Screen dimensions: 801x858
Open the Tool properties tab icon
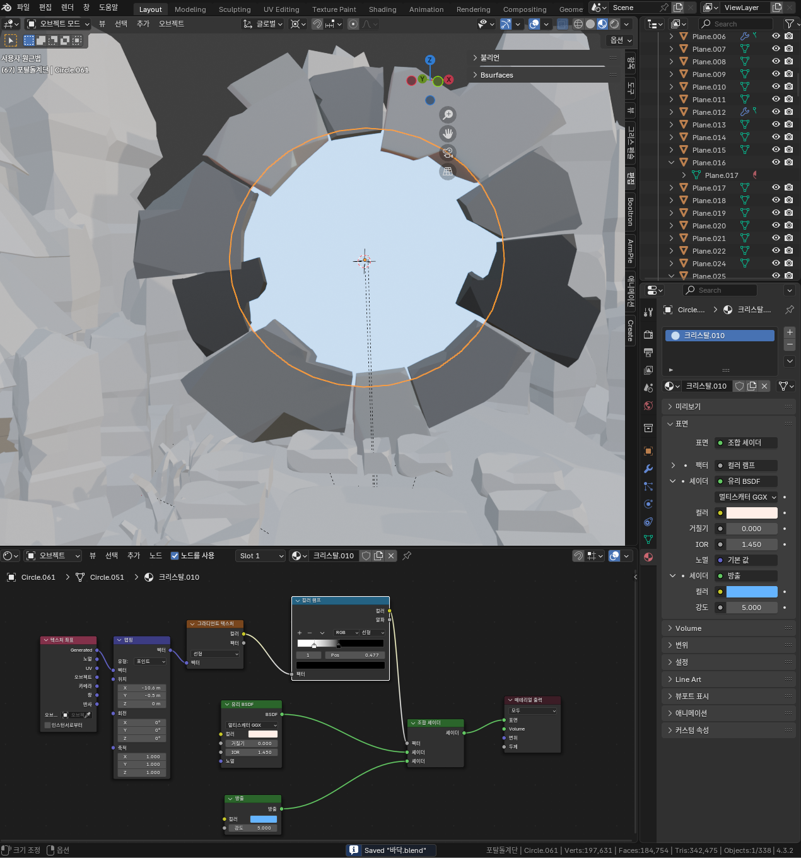648,312
